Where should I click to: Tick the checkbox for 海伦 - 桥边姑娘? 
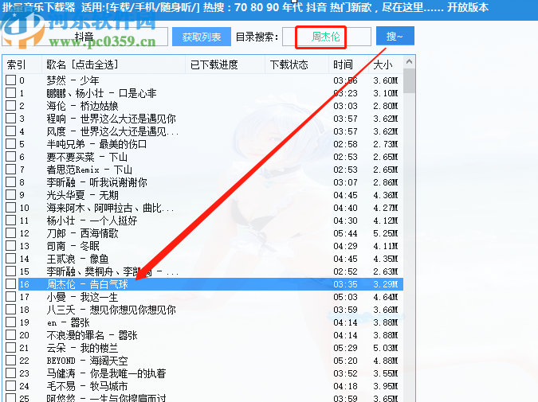click(x=10, y=106)
